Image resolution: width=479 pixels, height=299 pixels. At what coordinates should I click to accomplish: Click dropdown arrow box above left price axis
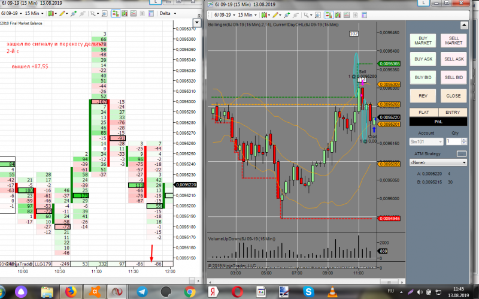[x=197, y=23]
